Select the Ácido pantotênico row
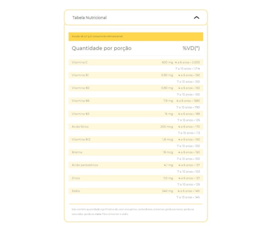This screenshot has width=267, height=228. [x=136, y=165]
